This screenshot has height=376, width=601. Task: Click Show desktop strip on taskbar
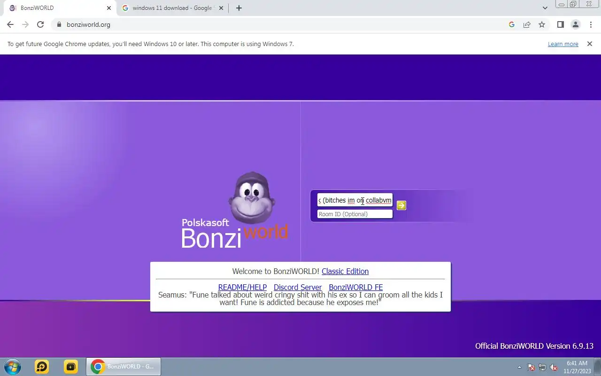(x=597, y=367)
